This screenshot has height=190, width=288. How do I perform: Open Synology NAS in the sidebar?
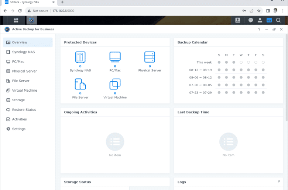28,52
